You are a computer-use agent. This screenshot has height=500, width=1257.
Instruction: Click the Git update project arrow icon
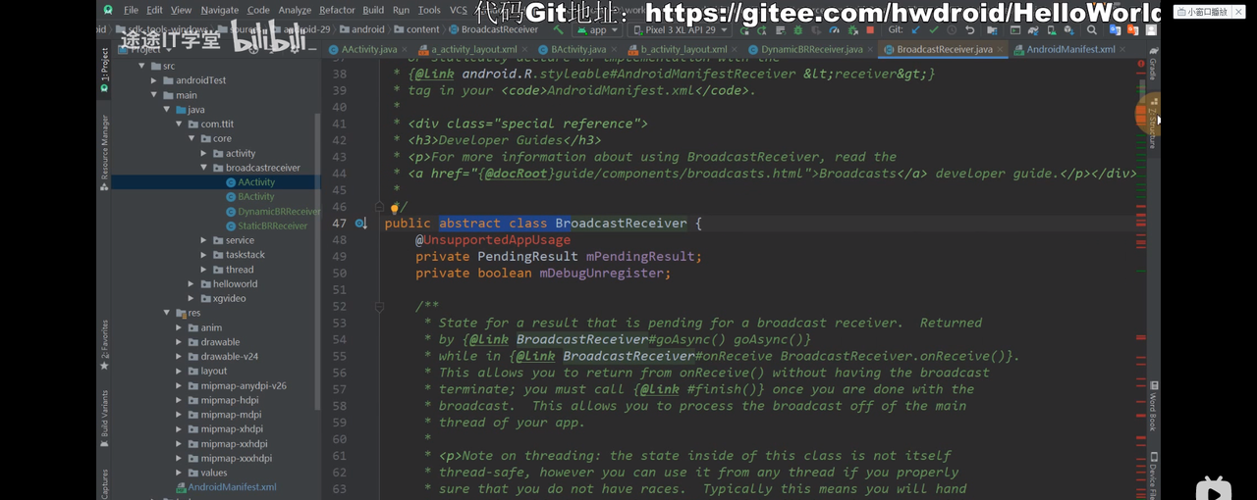point(916,30)
